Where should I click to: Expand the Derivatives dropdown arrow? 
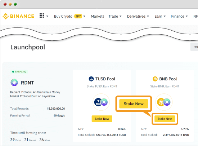pyautogui.click(x=148, y=16)
